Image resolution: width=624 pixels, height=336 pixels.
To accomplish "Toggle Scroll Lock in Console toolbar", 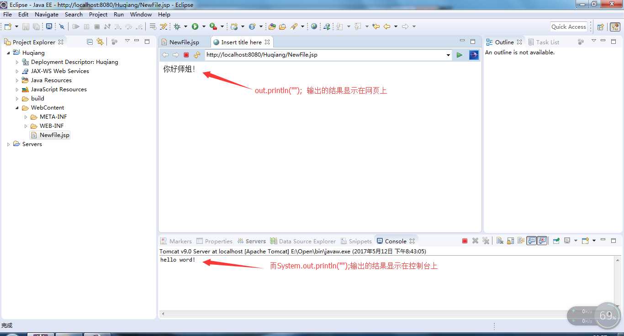I will pyautogui.click(x=510, y=241).
